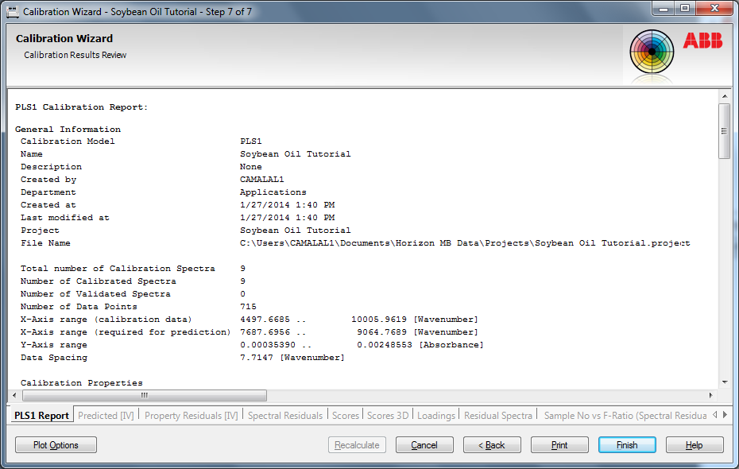
Task: Click the horizontal scrollbar right arrow
Action: coord(711,395)
